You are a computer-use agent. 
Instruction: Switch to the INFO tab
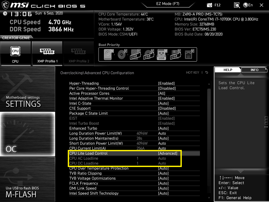pos(254,70)
